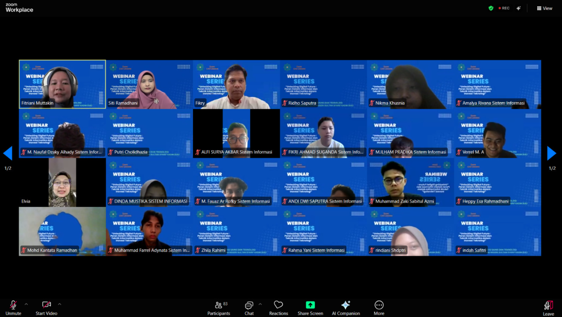Launch the AI Companion
562x317 pixels.
click(x=346, y=308)
